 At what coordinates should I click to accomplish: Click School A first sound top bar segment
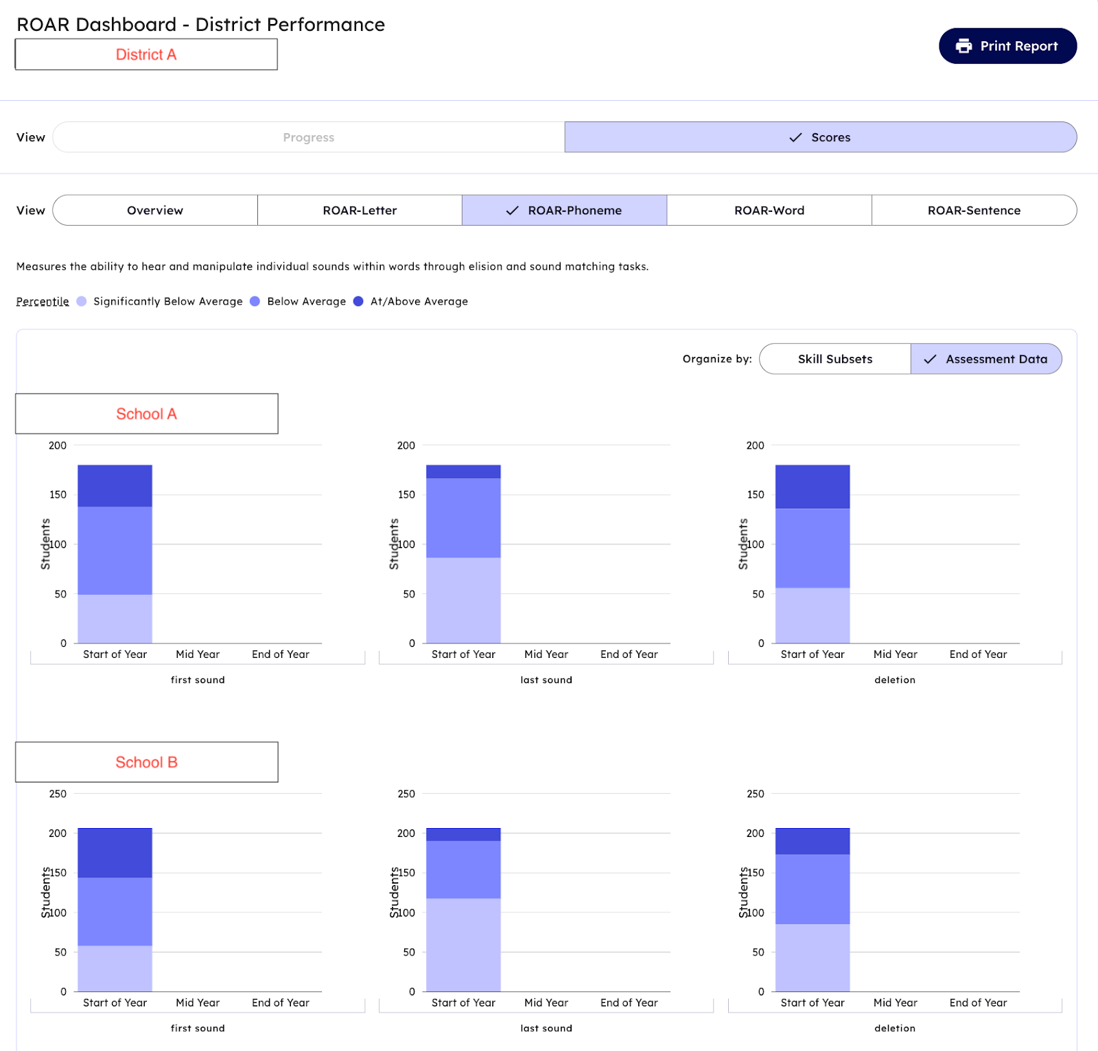(115, 486)
